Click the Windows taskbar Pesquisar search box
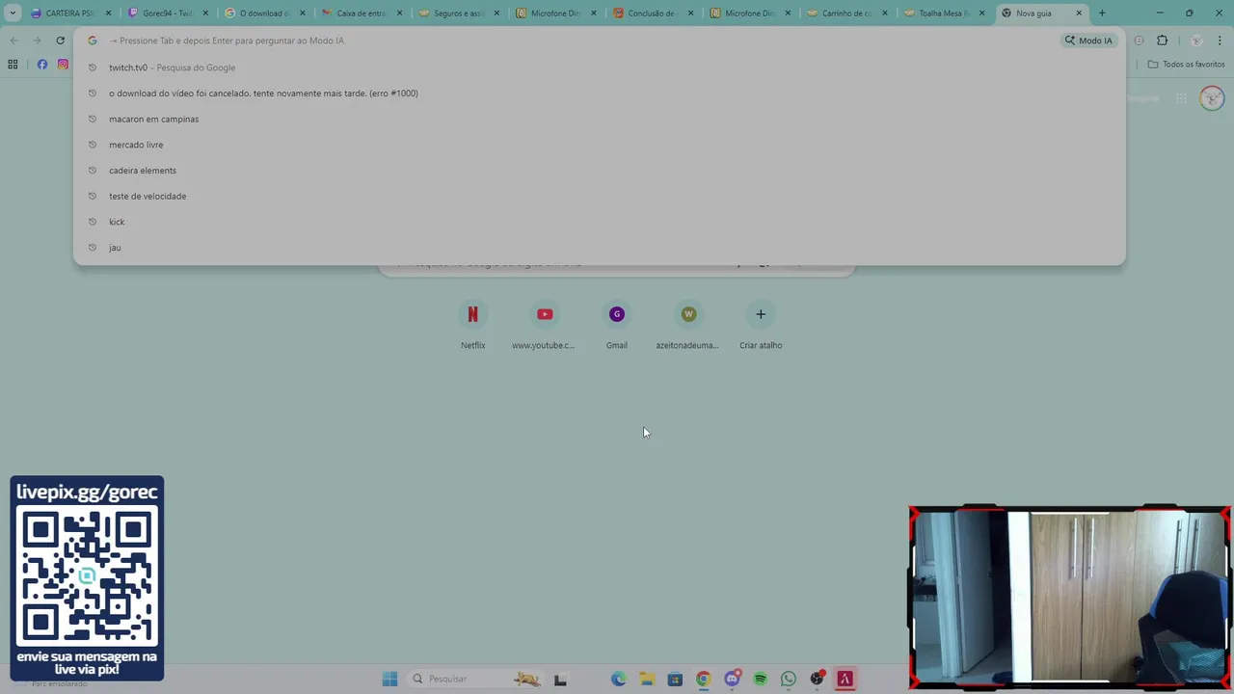1234x694 pixels. [x=475, y=679]
